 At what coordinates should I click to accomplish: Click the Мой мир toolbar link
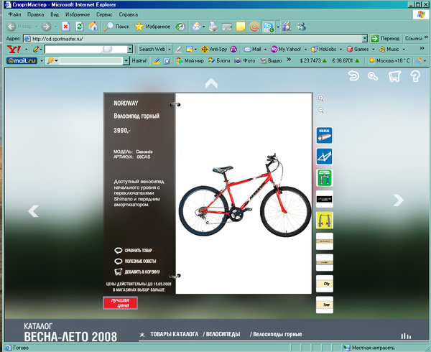click(x=190, y=61)
